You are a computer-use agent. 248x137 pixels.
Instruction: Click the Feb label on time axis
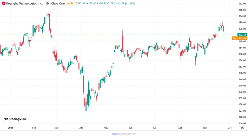coord(34,128)
